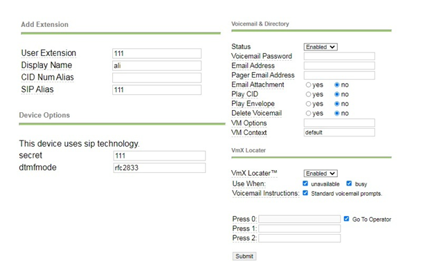Click the secret input field
Viewport: 432px width, 272px height.
159,156
